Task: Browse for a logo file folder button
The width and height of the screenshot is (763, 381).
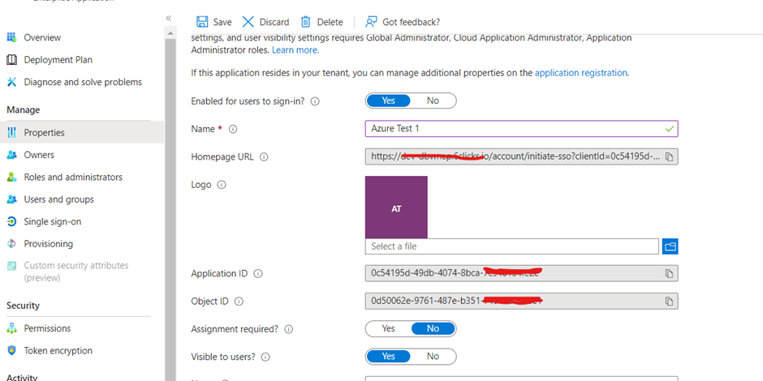Action: click(670, 246)
